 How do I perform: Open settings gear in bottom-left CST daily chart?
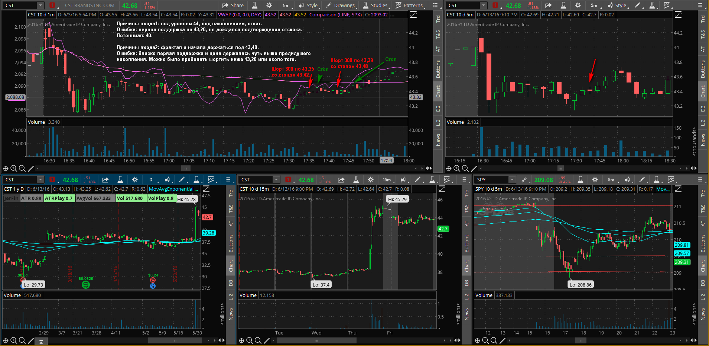135,180
